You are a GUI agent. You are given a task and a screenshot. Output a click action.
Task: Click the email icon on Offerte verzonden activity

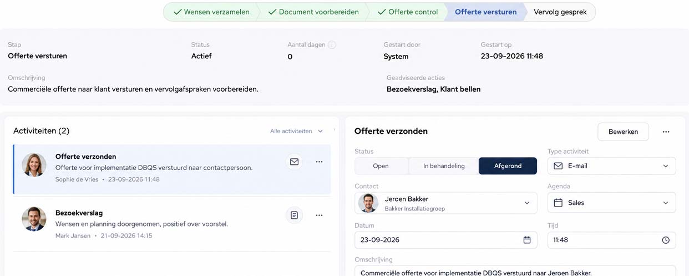point(294,162)
